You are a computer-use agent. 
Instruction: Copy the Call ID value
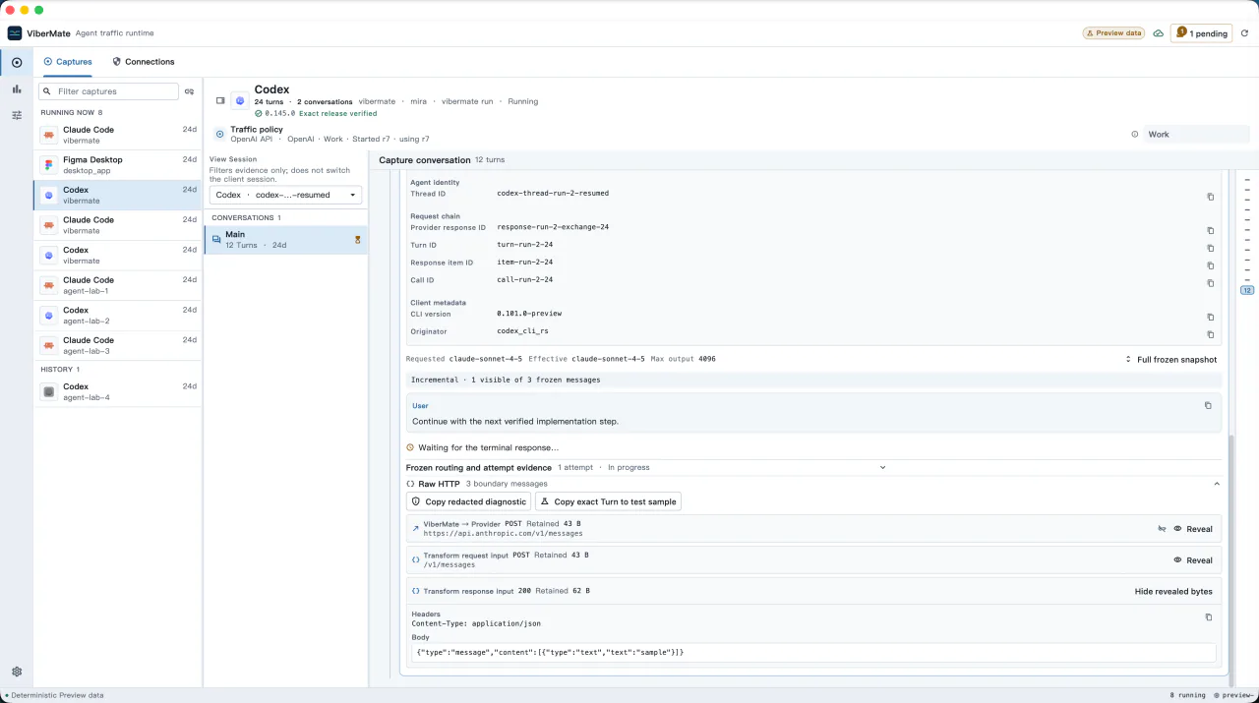(1211, 283)
